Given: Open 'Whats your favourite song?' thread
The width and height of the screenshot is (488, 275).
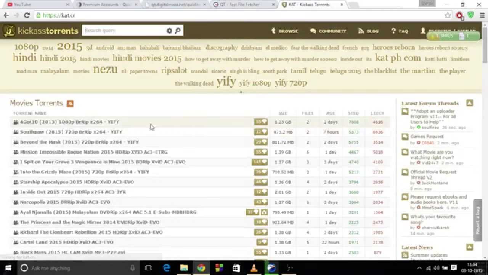Looking at the screenshot, I should tap(433, 219).
